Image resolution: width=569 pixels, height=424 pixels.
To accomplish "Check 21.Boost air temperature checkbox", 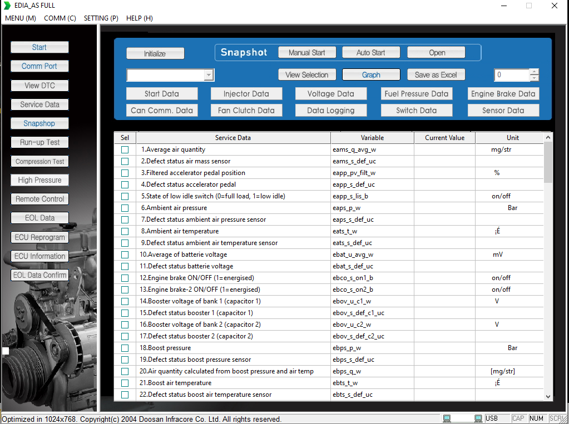I will [125, 383].
